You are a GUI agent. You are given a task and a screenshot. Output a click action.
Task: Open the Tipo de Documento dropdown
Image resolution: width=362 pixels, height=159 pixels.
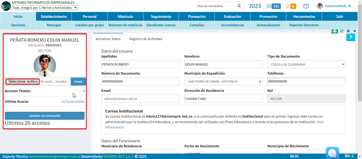(306, 64)
